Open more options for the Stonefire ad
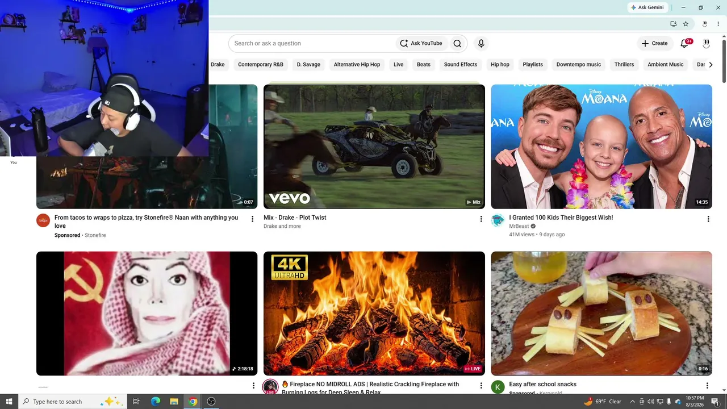Screen dimensions: 727x409 tap(253, 219)
